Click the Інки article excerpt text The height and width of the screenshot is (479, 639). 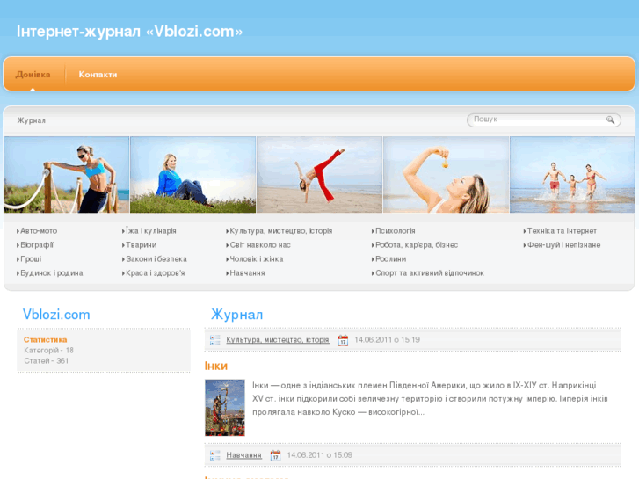(430, 399)
